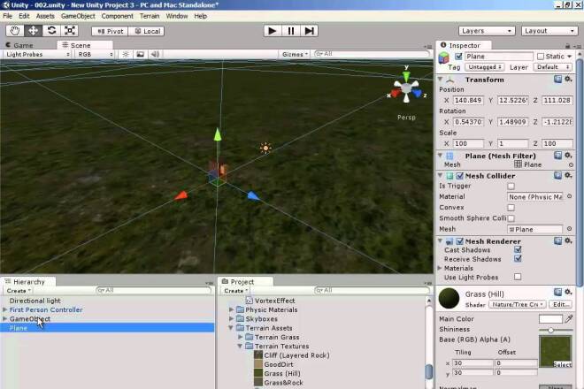
Task: Click the directional light sun gizmo in scene
Action: tap(265, 149)
